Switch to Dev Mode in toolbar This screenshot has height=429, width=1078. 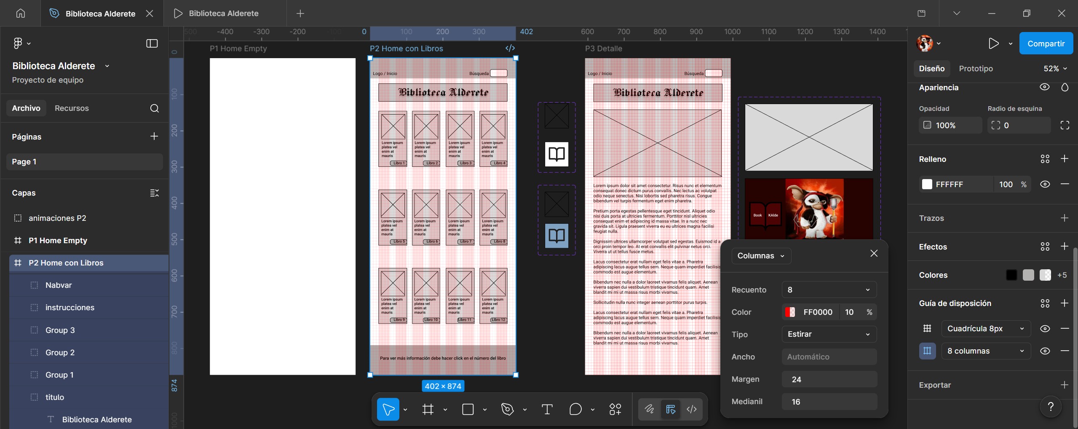[x=692, y=409]
